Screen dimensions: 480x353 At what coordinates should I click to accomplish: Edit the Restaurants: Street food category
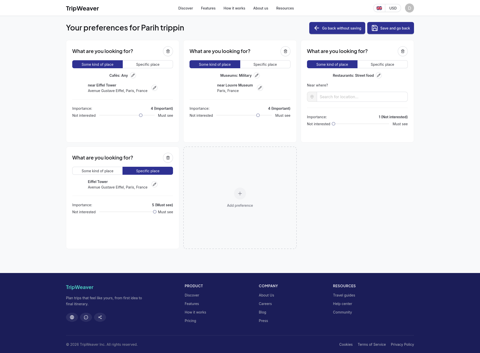click(x=379, y=75)
